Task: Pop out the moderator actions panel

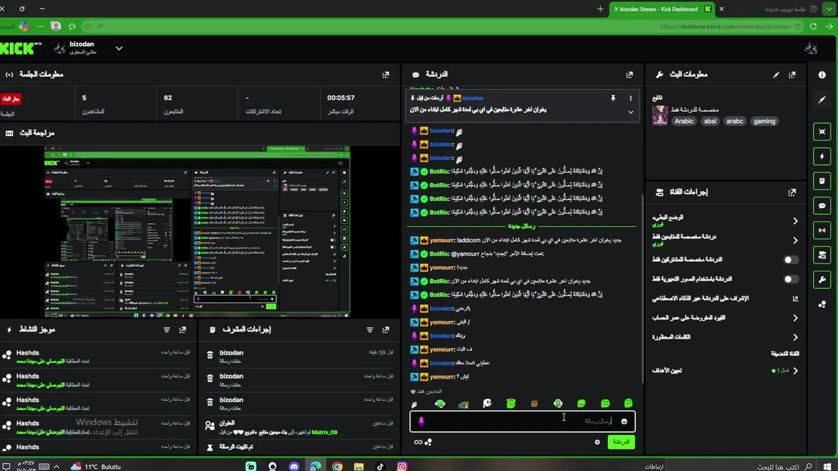Action: pyautogui.click(x=386, y=330)
